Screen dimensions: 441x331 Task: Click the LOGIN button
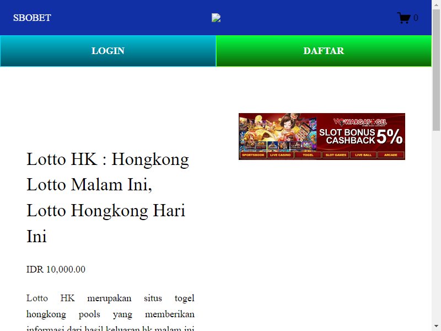108,51
